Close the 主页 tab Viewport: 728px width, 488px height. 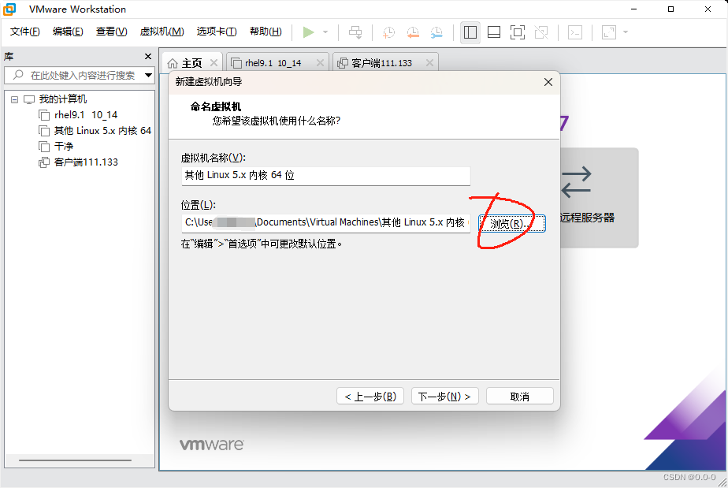click(x=214, y=63)
